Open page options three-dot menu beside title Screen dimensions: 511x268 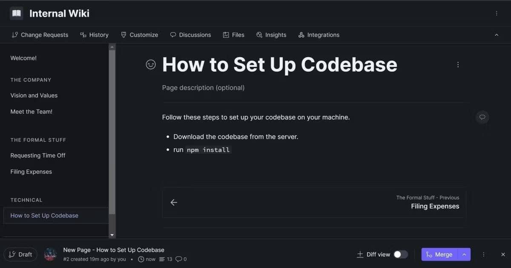[458, 65]
